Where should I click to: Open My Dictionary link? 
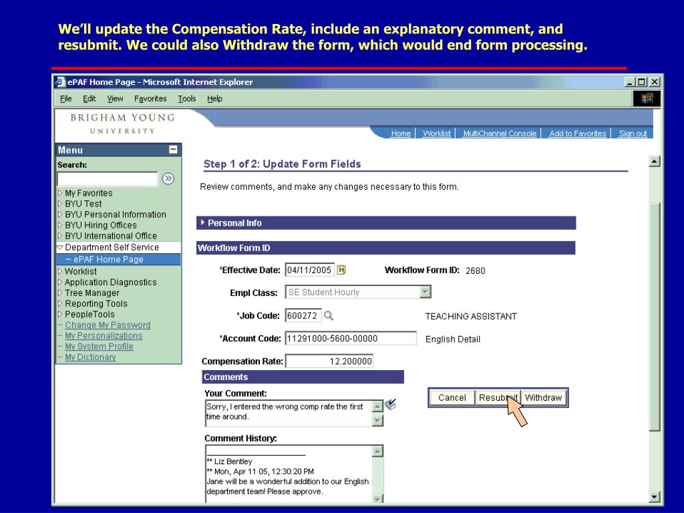click(90, 357)
